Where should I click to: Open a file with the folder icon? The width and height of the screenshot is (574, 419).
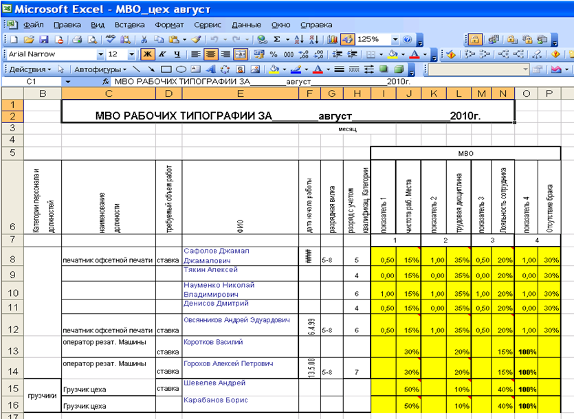pos(29,40)
